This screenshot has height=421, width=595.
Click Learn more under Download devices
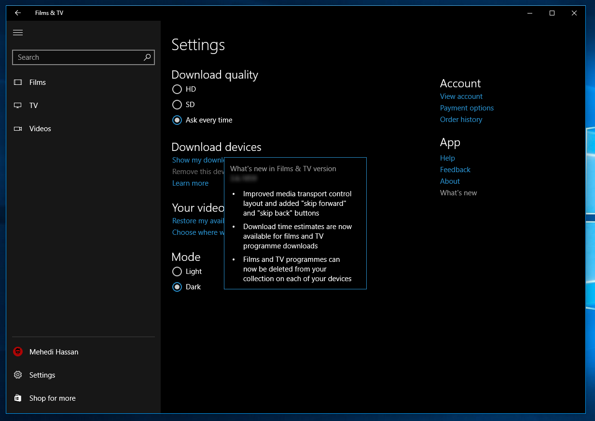[190, 183]
